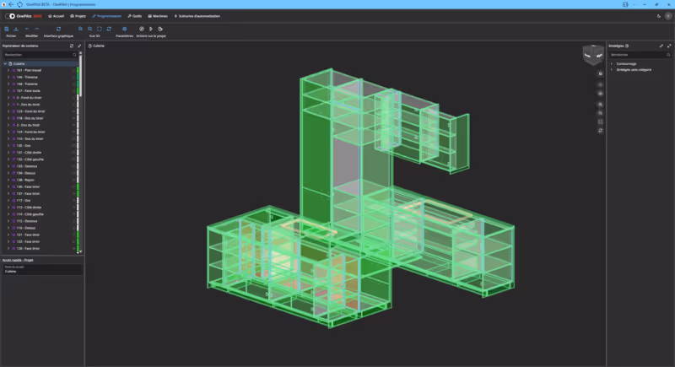Click the help icon next to Stratégies title
Image resolution: width=675 pixels, height=367 pixels.
(627, 46)
